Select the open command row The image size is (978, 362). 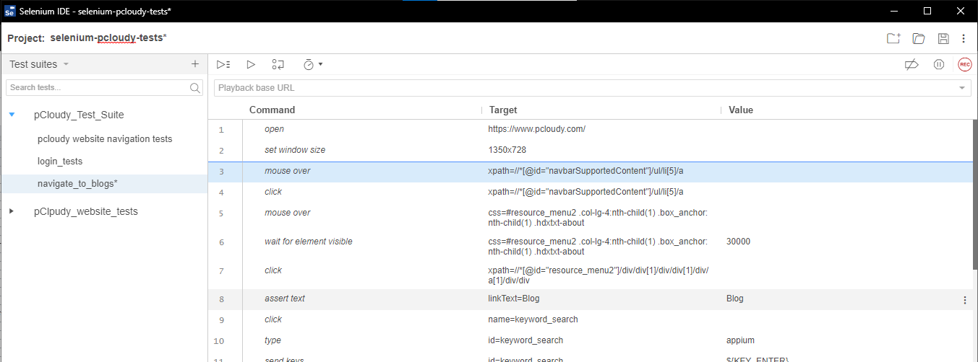click(x=590, y=129)
